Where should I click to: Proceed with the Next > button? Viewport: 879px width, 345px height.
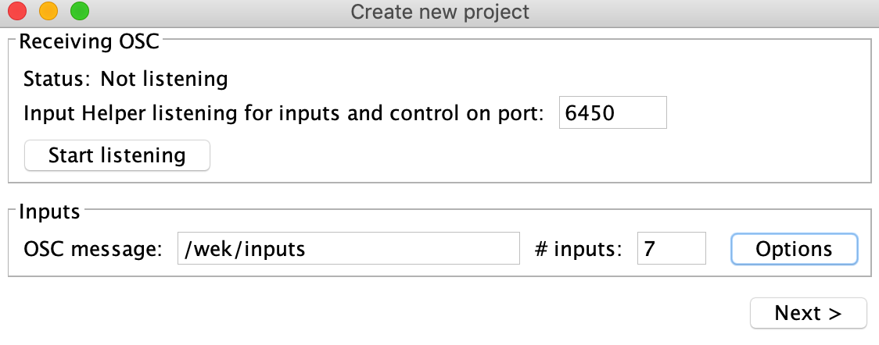tap(808, 313)
